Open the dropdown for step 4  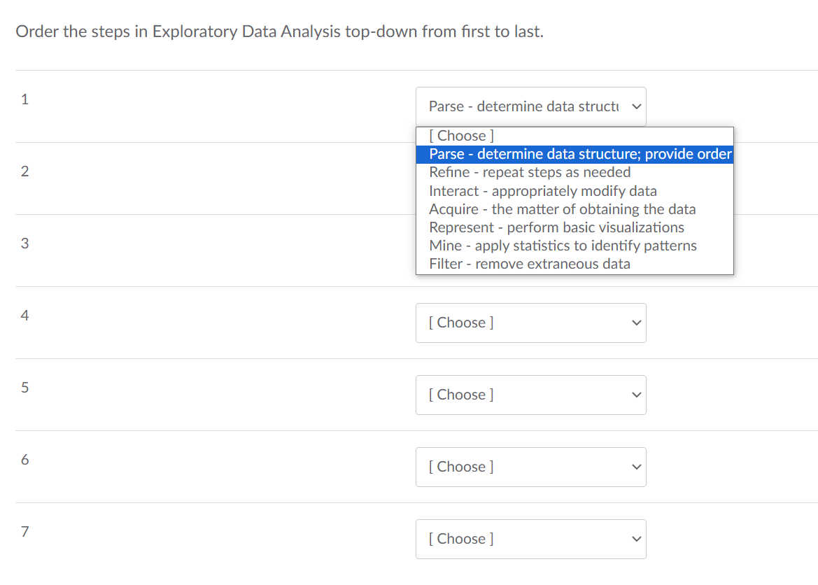tap(530, 323)
